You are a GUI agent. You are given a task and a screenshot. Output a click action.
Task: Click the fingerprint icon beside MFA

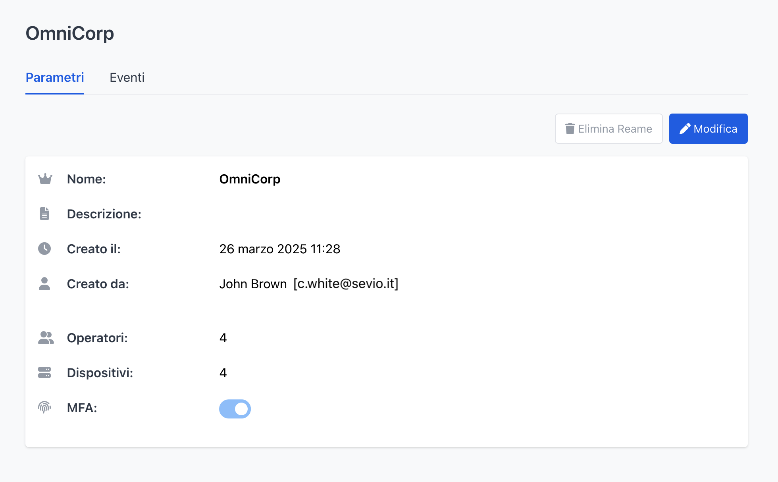pyautogui.click(x=44, y=407)
